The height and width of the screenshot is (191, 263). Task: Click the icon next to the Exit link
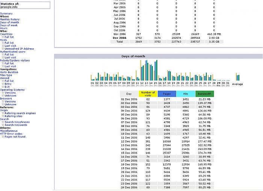click(3, 87)
